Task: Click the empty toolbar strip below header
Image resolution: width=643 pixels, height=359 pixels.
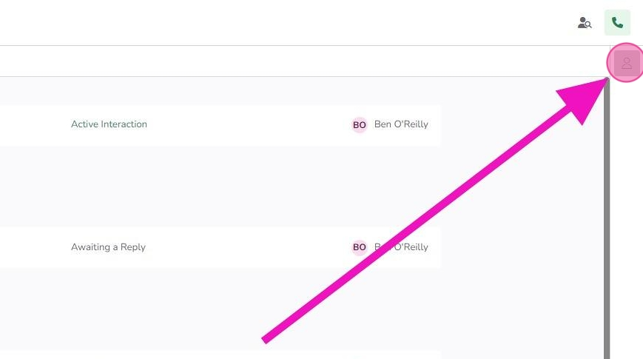Action: click(303, 61)
